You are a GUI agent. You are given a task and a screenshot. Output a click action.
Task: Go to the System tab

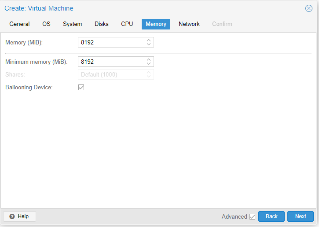[72, 24]
